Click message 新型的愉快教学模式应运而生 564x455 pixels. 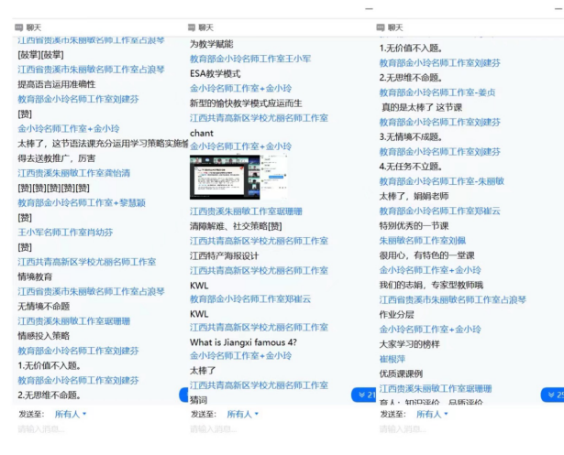246,103
